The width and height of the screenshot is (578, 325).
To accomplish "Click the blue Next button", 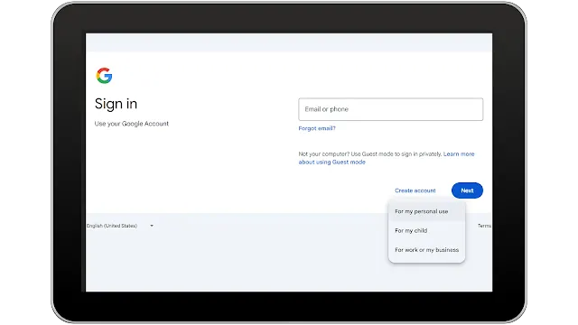I will [467, 190].
